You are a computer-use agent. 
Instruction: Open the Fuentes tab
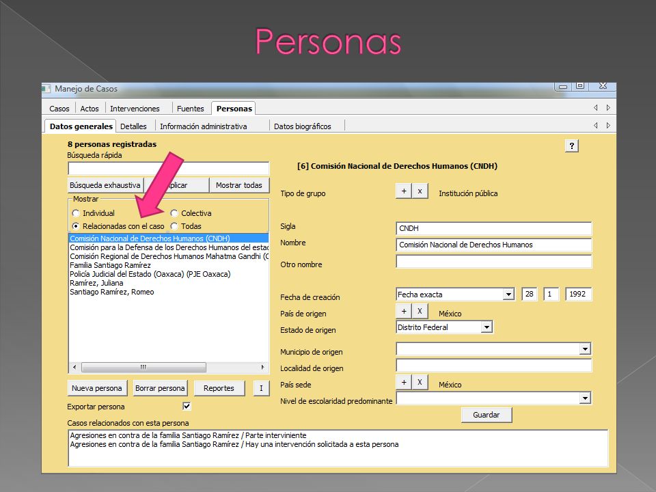pyautogui.click(x=191, y=109)
